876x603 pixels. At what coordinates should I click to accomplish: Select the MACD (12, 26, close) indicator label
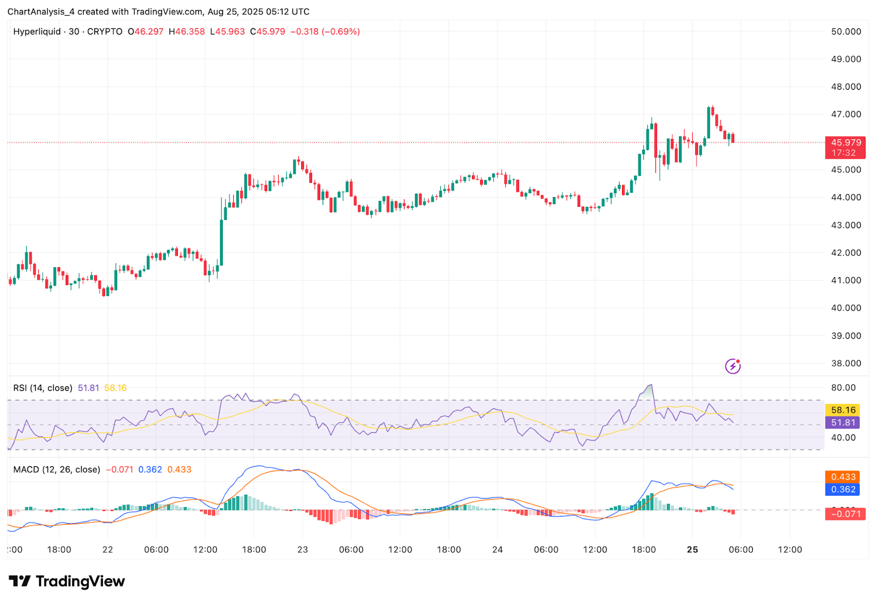click(57, 469)
